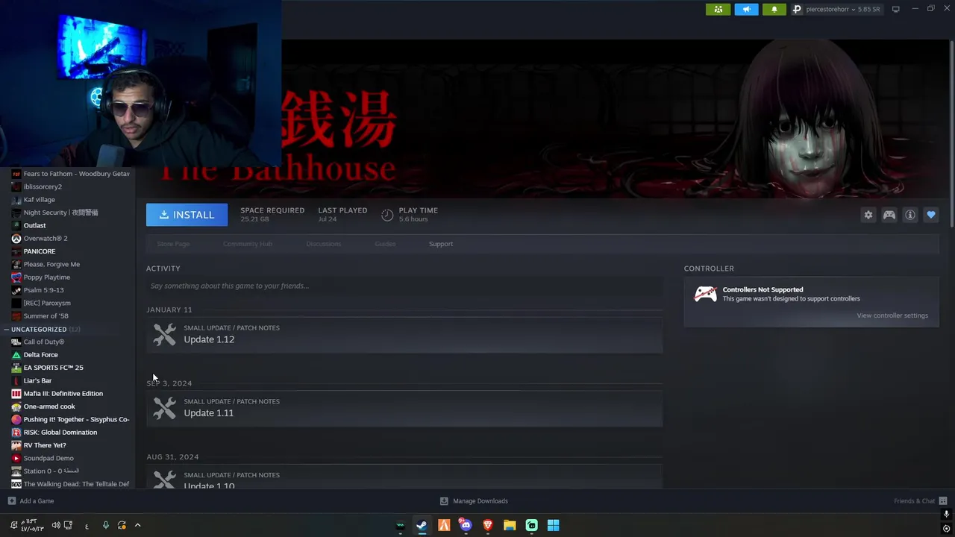Open controller layout icon
Screen dimensions: 955x537
click(889, 215)
